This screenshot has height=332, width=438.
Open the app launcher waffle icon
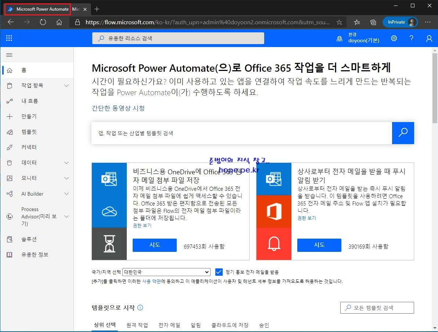pyautogui.click(x=9, y=38)
